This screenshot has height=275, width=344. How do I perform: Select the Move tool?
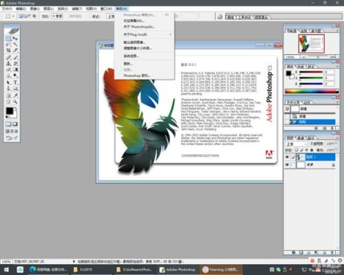[x=15, y=38]
